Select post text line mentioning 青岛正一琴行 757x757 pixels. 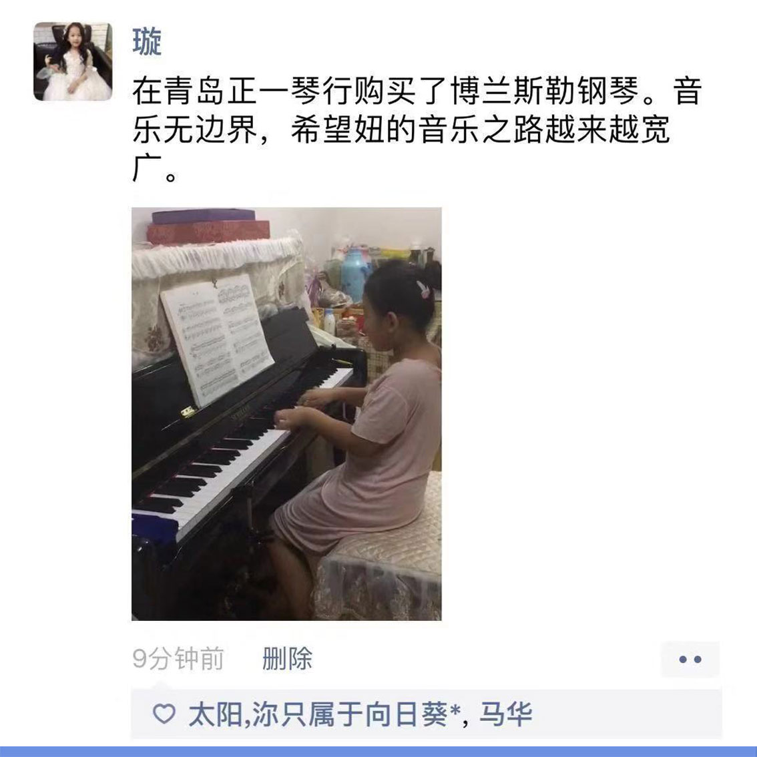(x=417, y=90)
